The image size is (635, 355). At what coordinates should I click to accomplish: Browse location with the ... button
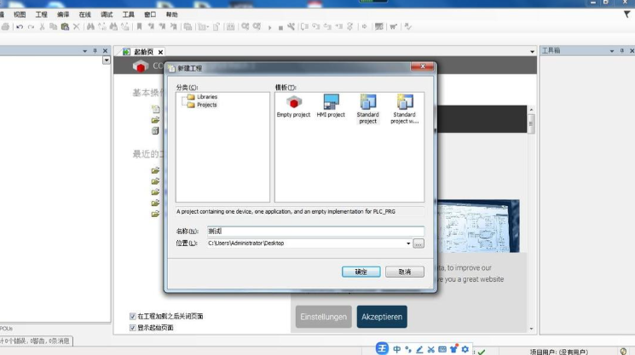click(419, 243)
